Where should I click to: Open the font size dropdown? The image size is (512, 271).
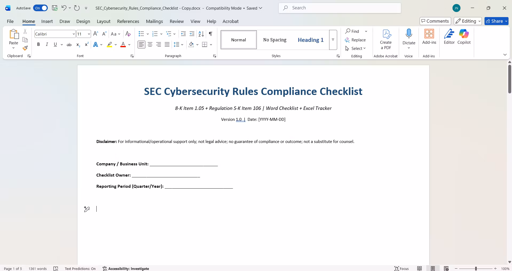tap(89, 34)
